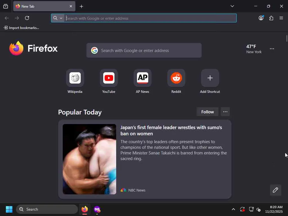Screen dimensions: 288x216
Task: Open the Popular Today three-dot menu
Action: click(x=225, y=112)
